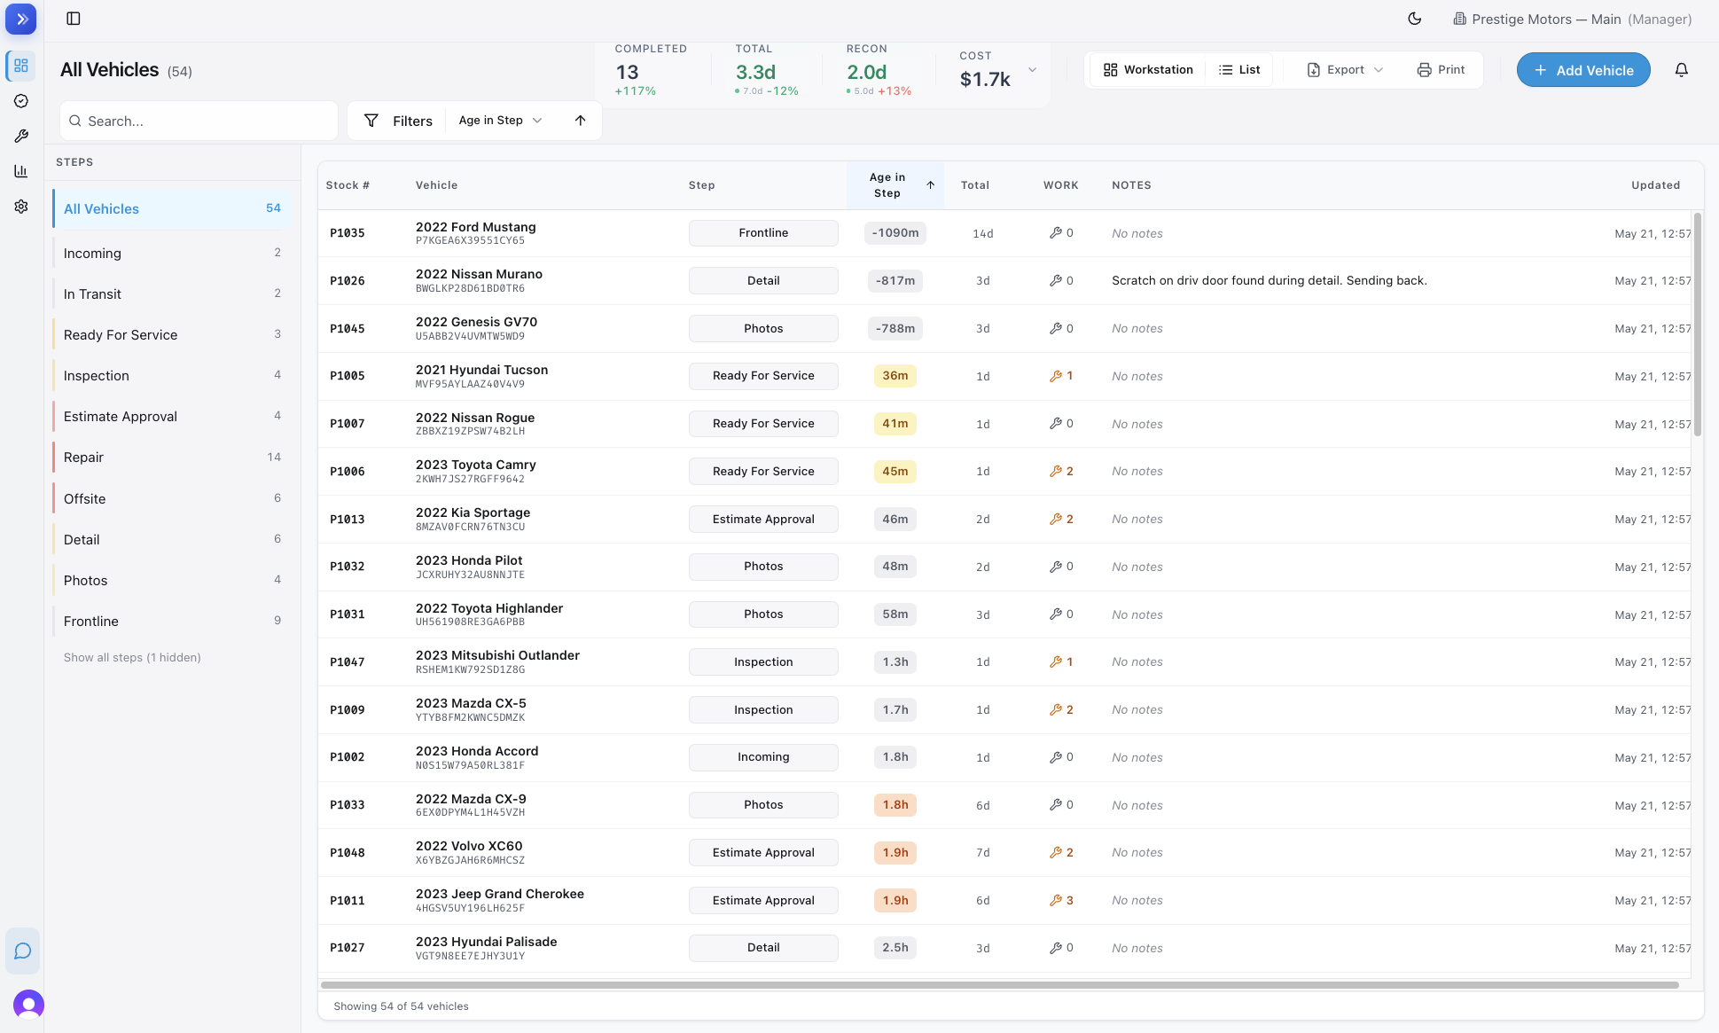The image size is (1719, 1033).
Task: Click Show all steps (1 hidden) link
Action: (132, 658)
